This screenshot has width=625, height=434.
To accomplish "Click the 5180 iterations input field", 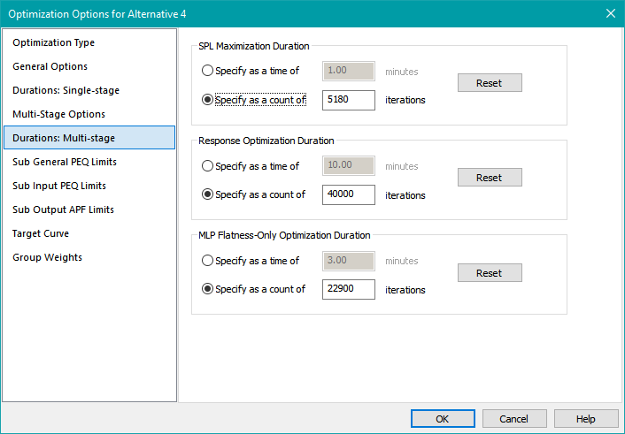I will 349,100.
